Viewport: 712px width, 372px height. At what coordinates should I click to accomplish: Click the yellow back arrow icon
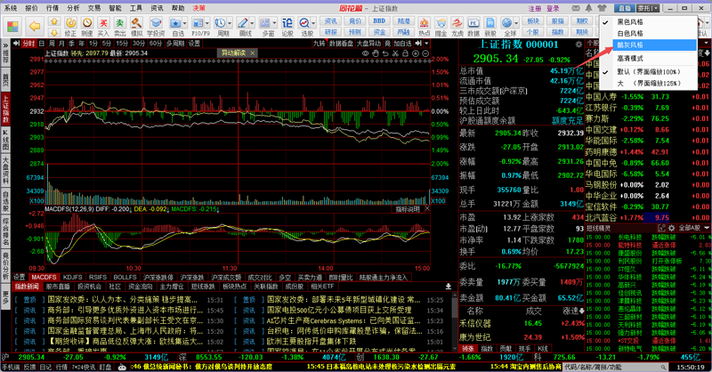tap(35, 27)
